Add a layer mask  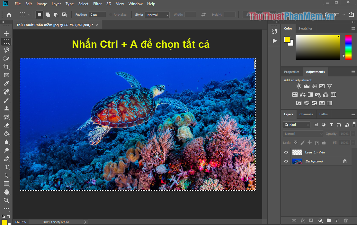tap(311, 221)
